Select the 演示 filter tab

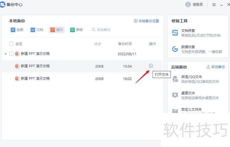(57, 30)
